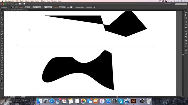Open the Gradient panel icon
This screenshot has height=105, width=188.
pos(186,34)
